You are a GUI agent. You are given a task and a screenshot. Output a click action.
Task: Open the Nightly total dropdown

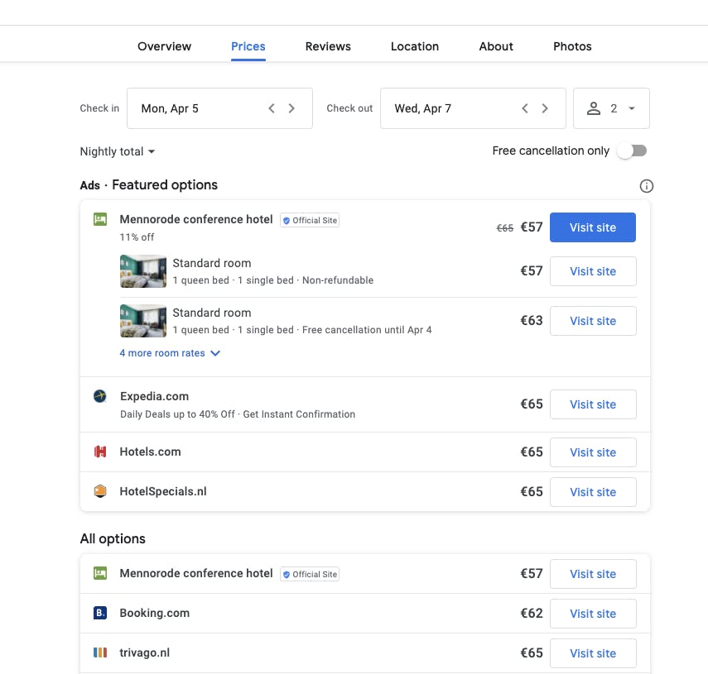(118, 151)
